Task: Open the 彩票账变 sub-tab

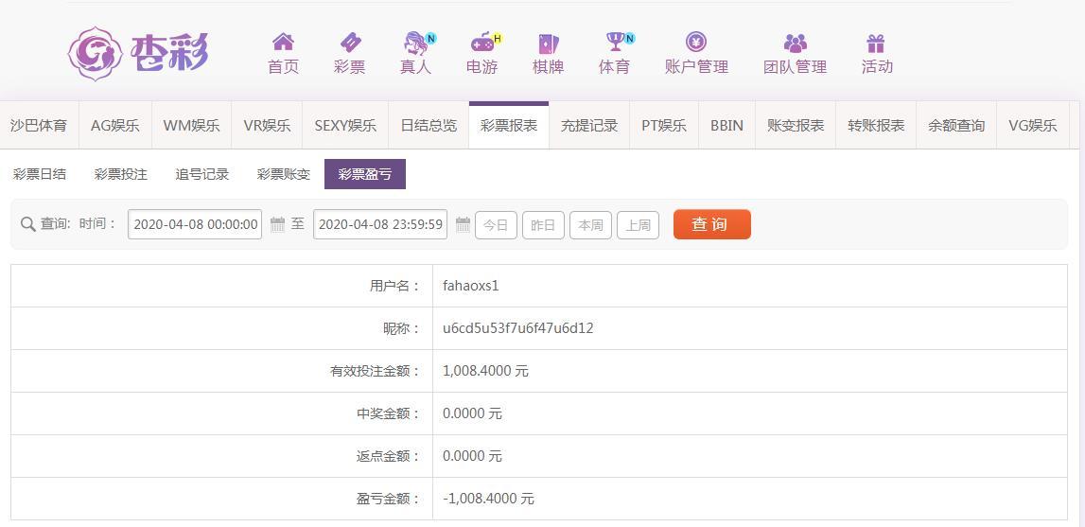Action: tap(284, 174)
